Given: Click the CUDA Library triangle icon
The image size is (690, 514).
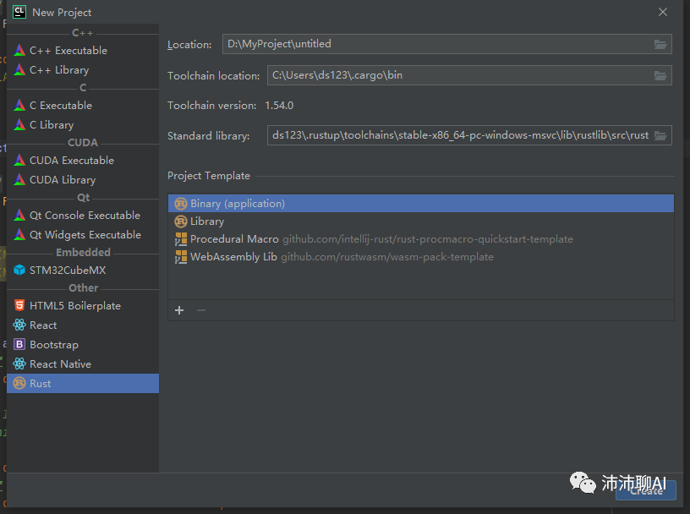Looking at the screenshot, I should pyautogui.click(x=19, y=179).
